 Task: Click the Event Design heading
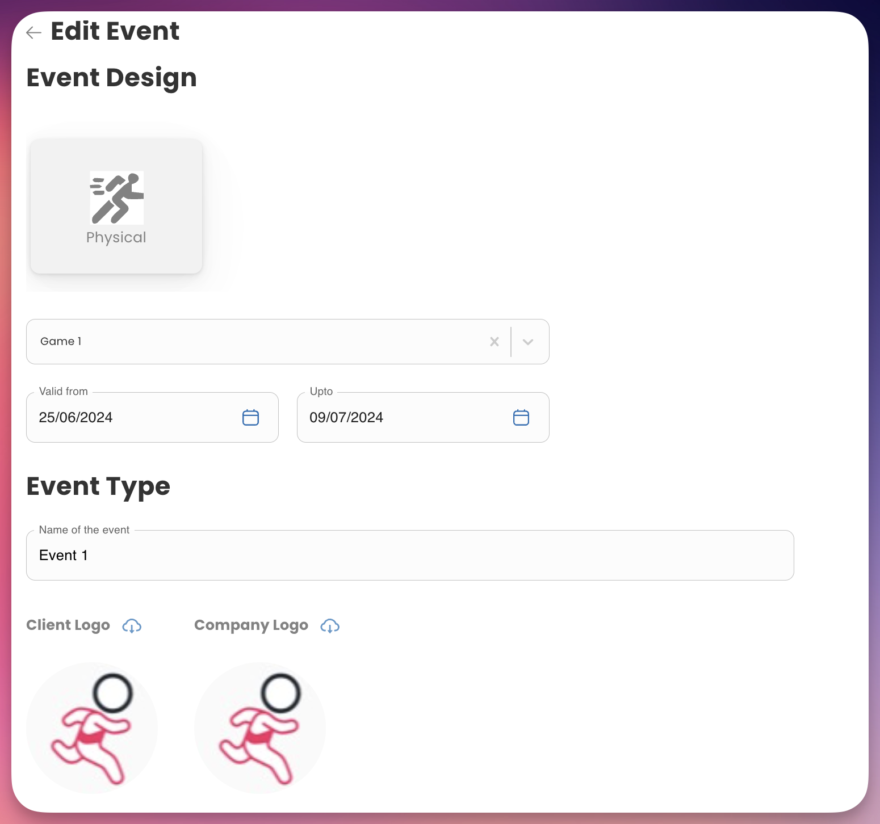pyautogui.click(x=111, y=78)
